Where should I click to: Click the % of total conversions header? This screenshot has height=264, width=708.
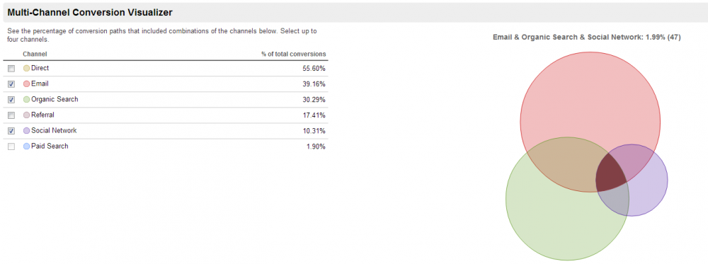294,54
